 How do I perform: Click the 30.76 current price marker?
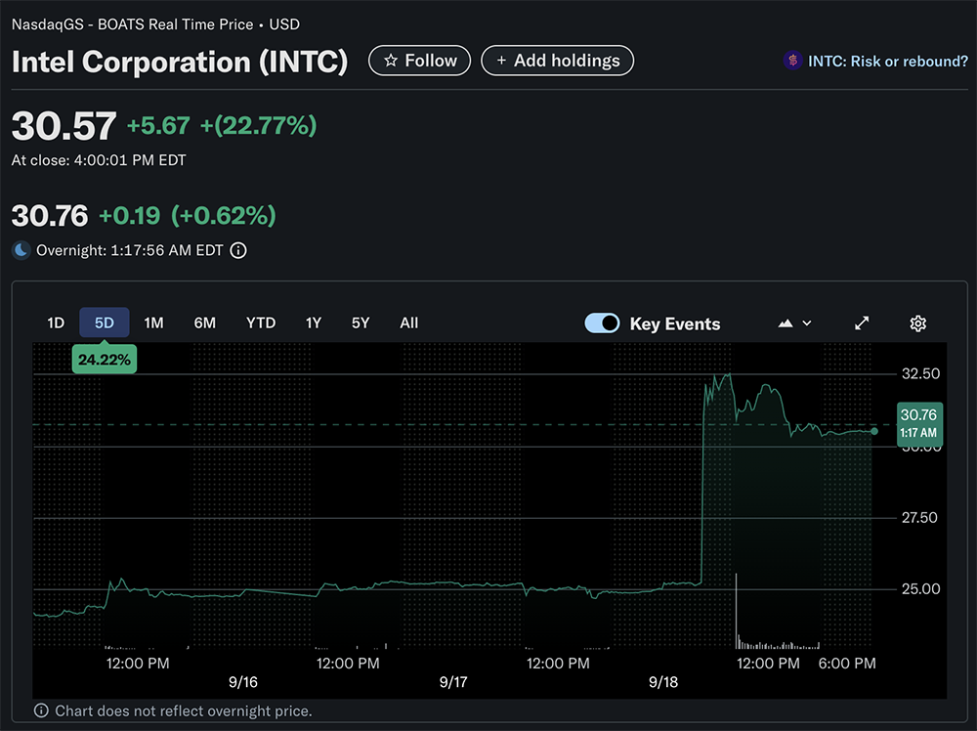(x=918, y=422)
